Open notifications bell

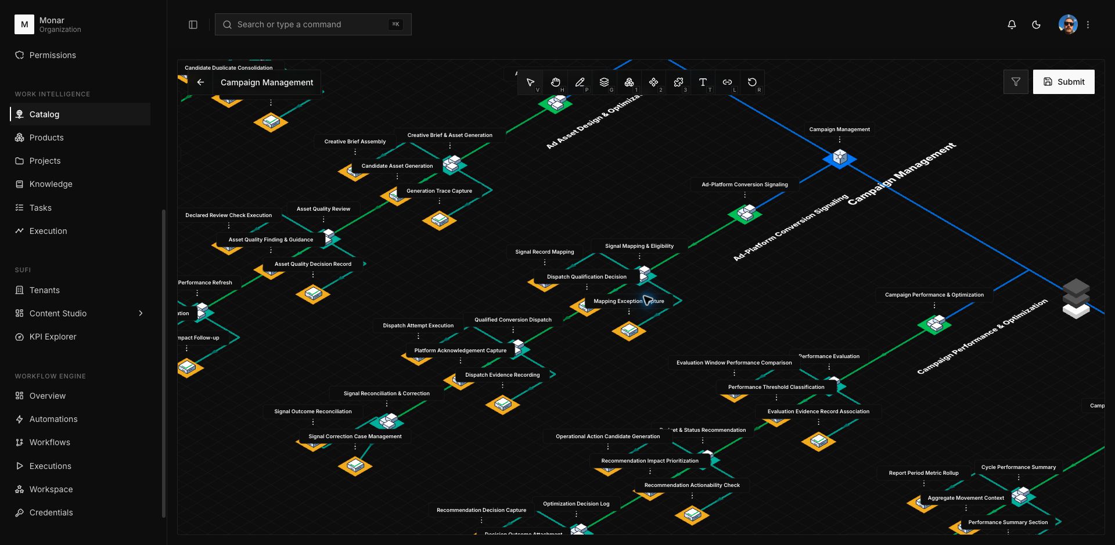click(x=1012, y=24)
